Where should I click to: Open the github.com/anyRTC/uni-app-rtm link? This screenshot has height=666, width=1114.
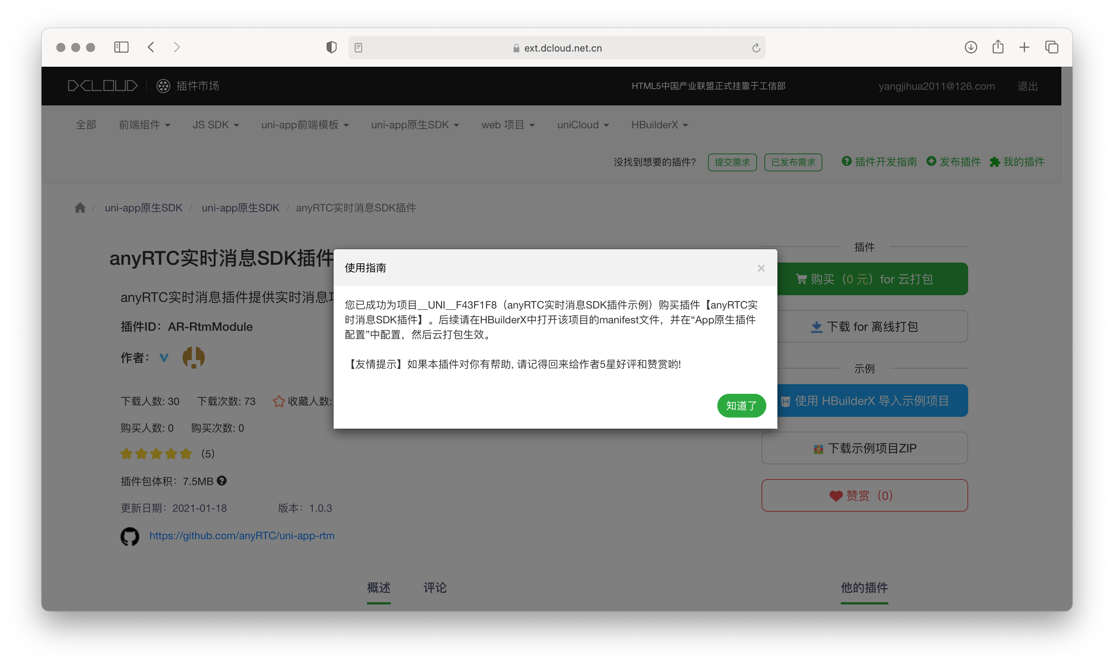point(242,535)
